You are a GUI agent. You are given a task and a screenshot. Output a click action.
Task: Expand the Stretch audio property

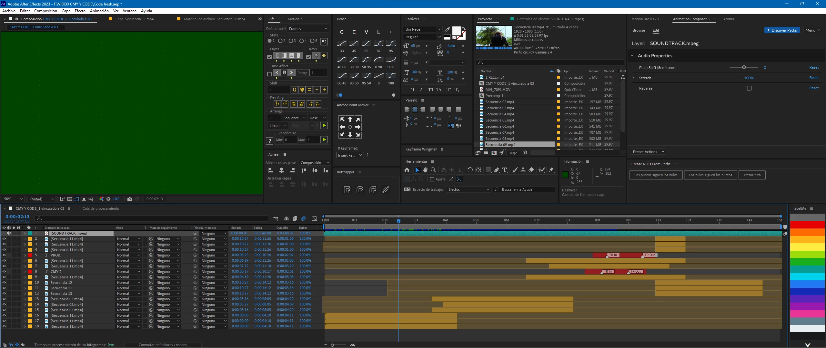[633, 78]
